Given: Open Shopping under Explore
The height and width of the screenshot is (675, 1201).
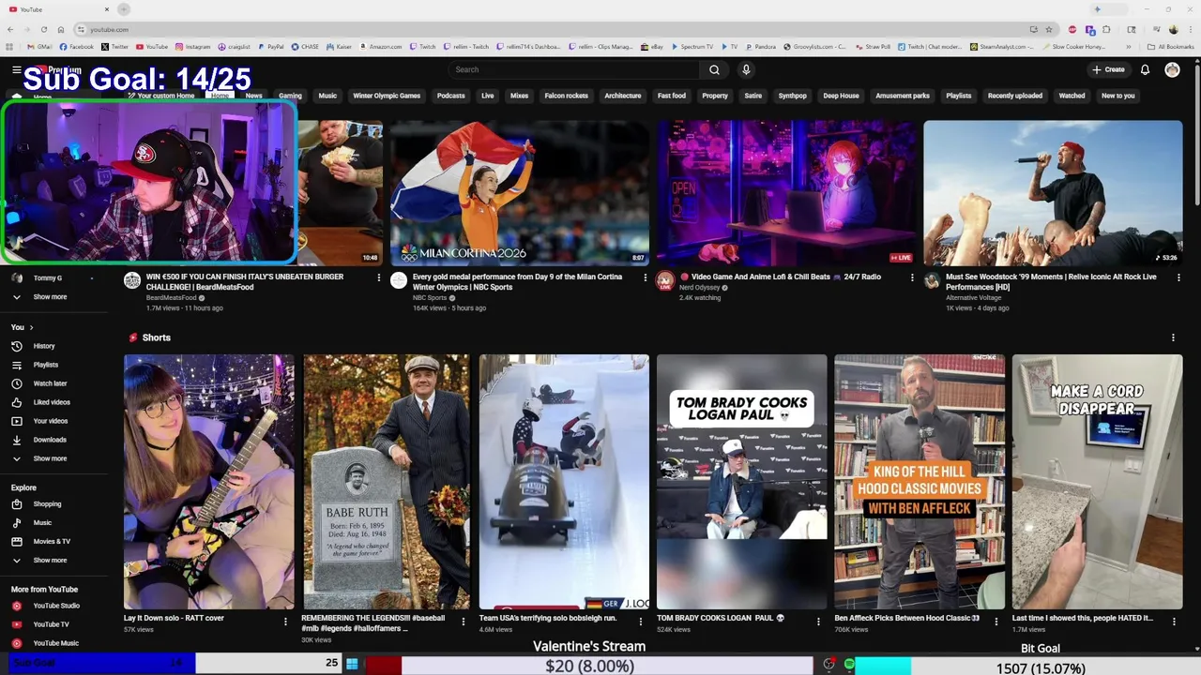Looking at the screenshot, I should [x=47, y=504].
